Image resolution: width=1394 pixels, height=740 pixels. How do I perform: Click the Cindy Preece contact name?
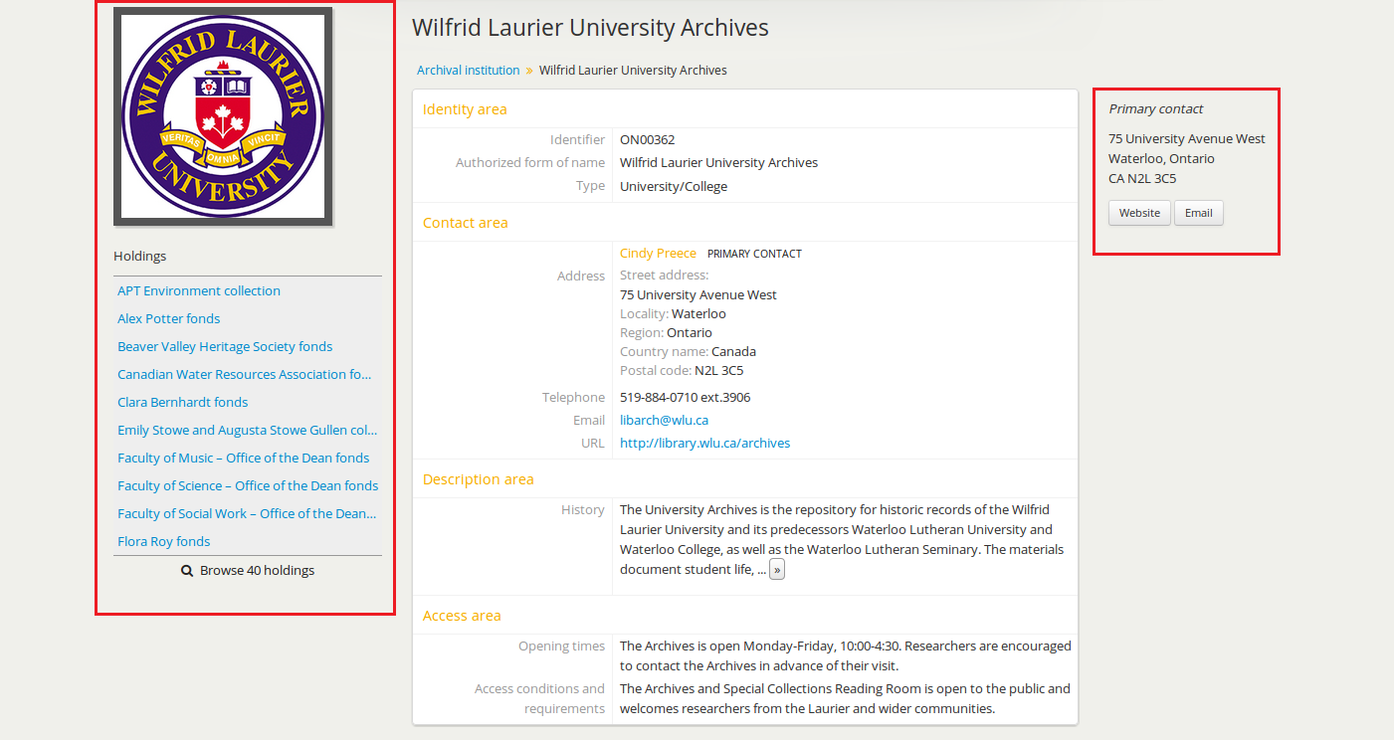click(658, 254)
